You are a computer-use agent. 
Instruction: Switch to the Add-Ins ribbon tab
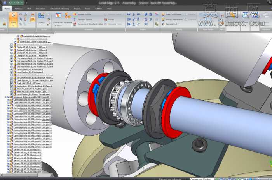[98, 9]
